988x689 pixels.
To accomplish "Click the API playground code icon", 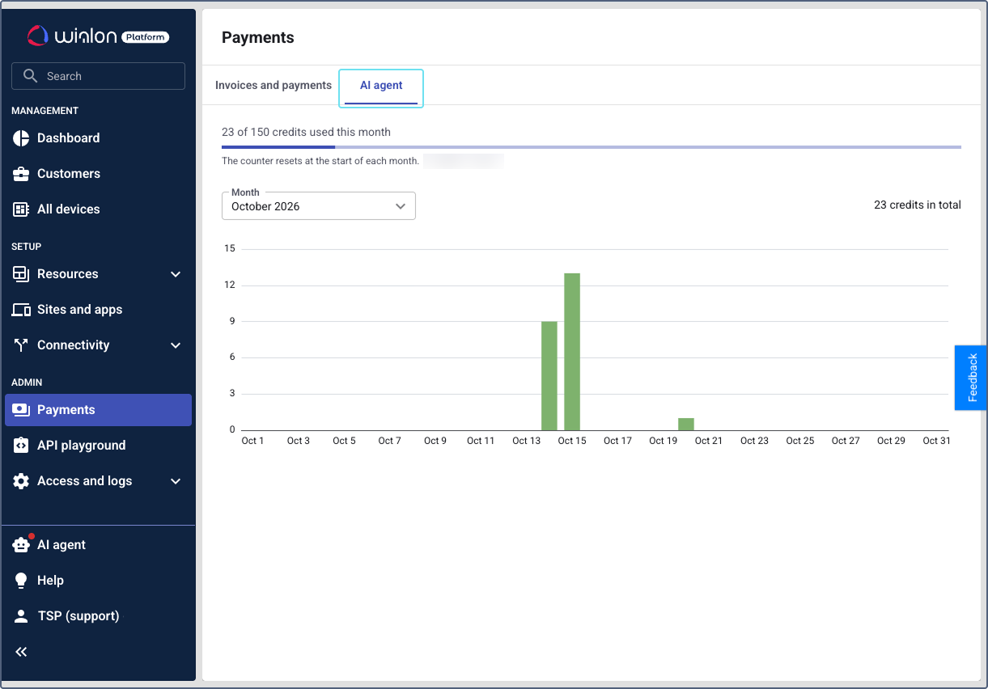I will [x=21, y=446].
